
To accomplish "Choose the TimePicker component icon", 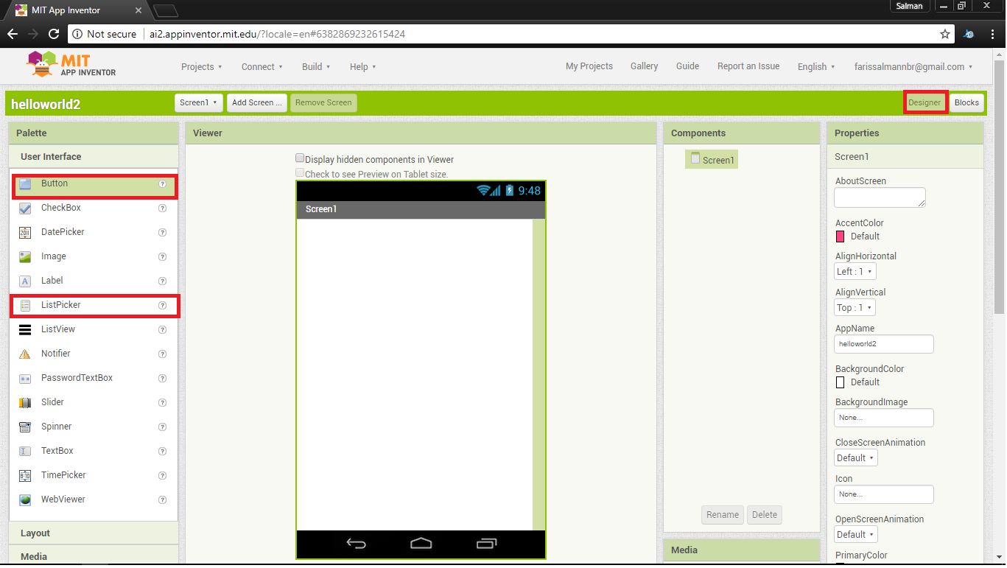I will 25,476.
